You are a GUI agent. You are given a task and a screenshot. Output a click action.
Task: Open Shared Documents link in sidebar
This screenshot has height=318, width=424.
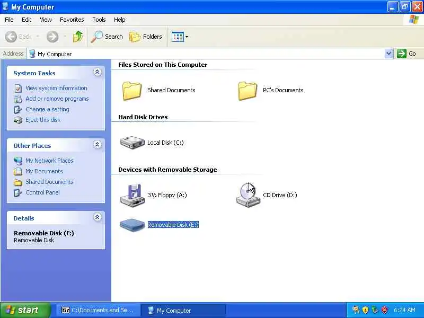click(49, 182)
